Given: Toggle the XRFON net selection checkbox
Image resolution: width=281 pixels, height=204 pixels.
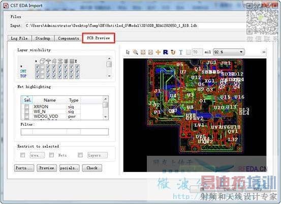Looking at the screenshot, I should (26, 107).
